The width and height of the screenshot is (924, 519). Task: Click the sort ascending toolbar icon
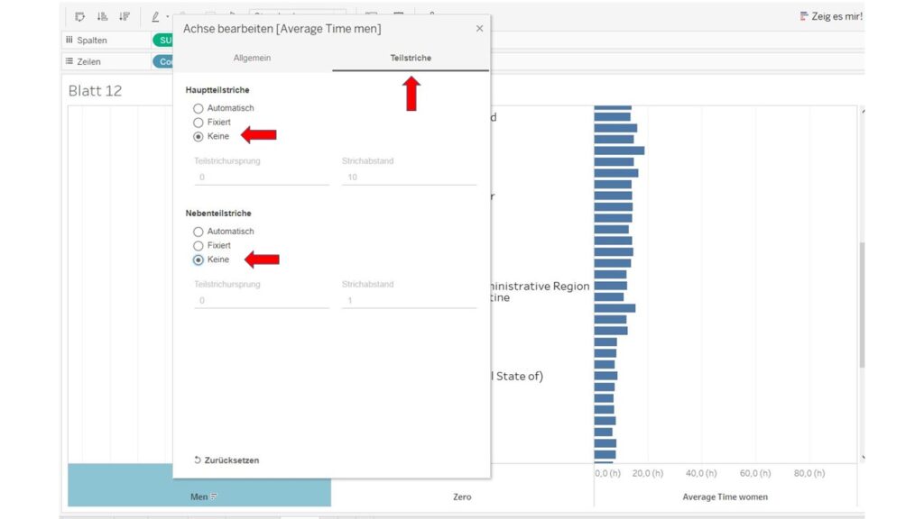coord(102,16)
